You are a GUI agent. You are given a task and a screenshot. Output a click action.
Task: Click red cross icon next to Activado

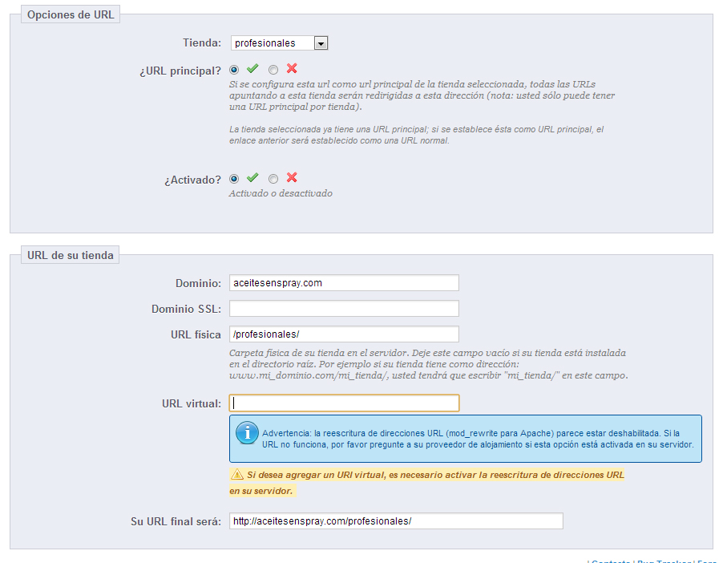click(x=292, y=178)
